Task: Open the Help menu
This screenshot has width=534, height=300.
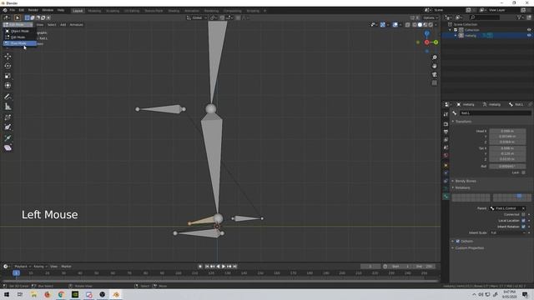Action: pyautogui.click(x=61, y=10)
